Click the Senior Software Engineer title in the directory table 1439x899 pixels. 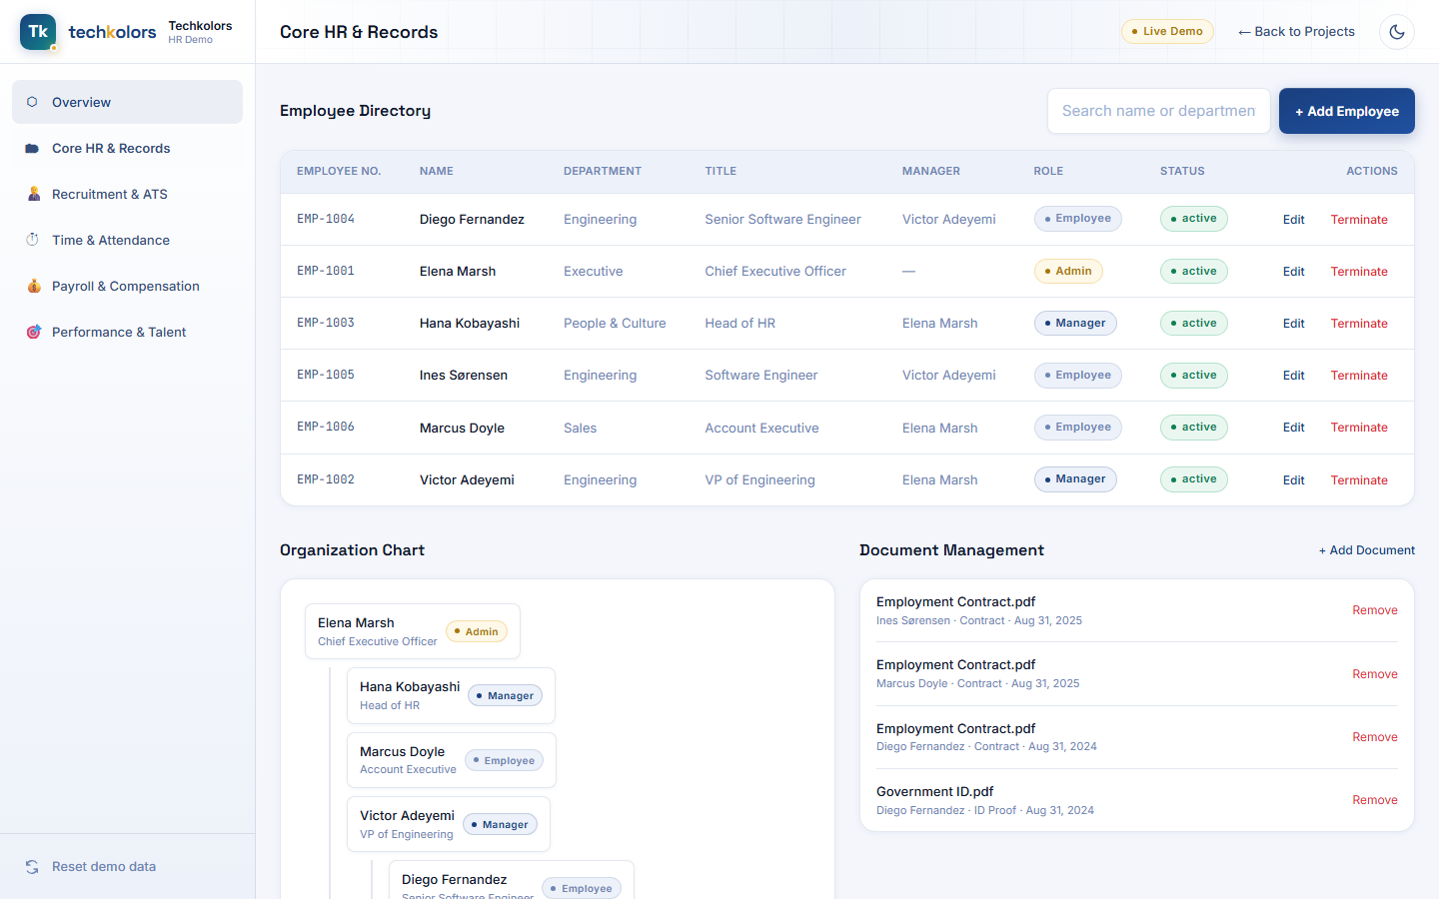pos(782,220)
